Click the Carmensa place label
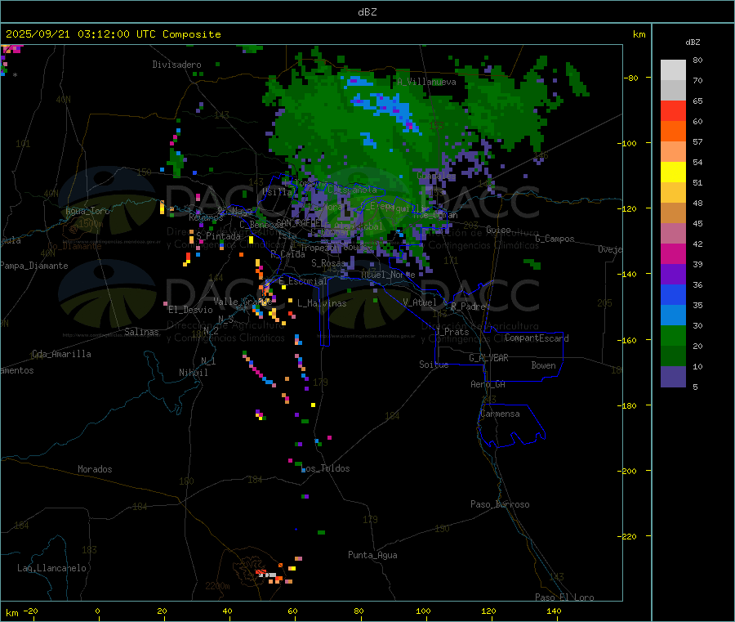 click(500, 414)
